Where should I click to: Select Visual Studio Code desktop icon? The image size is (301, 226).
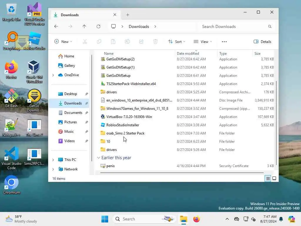point(11,158)
